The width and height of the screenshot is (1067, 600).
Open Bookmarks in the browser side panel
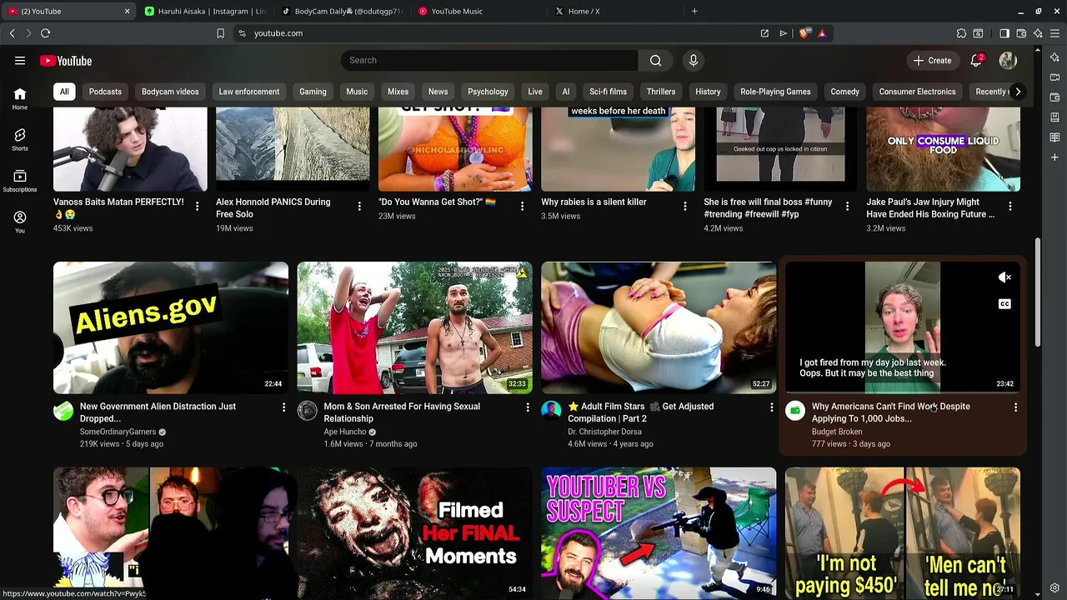coord(1054,117)
